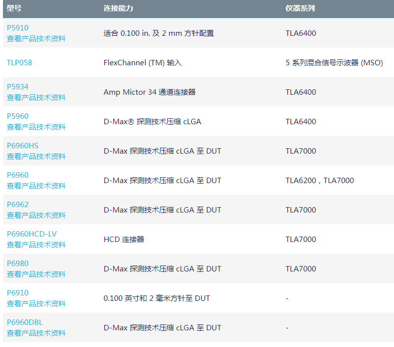View the product datasheet link under P6962
Screen dimensions: 394x347
[36, 215]
